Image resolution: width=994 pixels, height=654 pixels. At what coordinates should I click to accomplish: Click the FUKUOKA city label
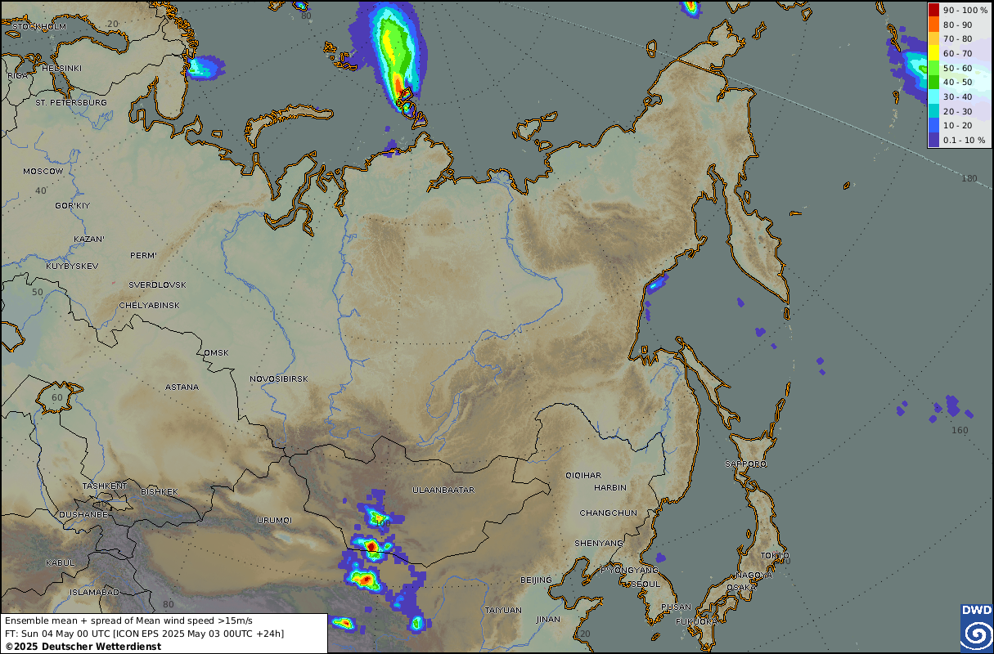pyautogui.click(x=697, y=622)
